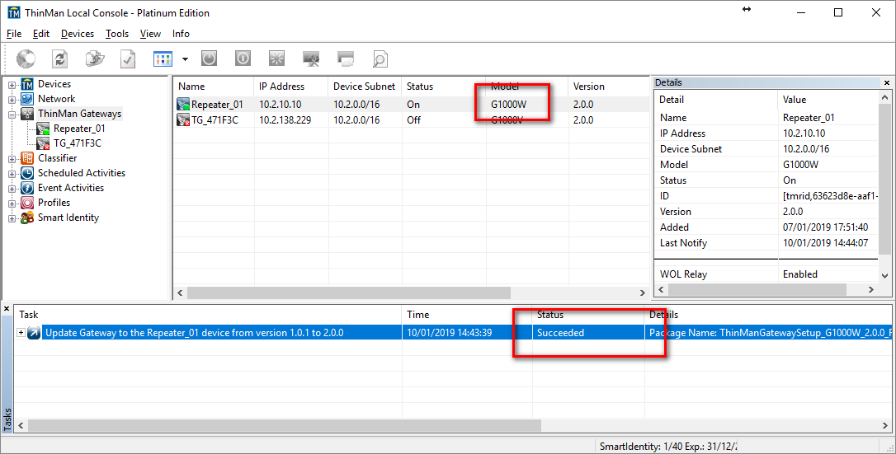Click the Task column header

[208, 314]
